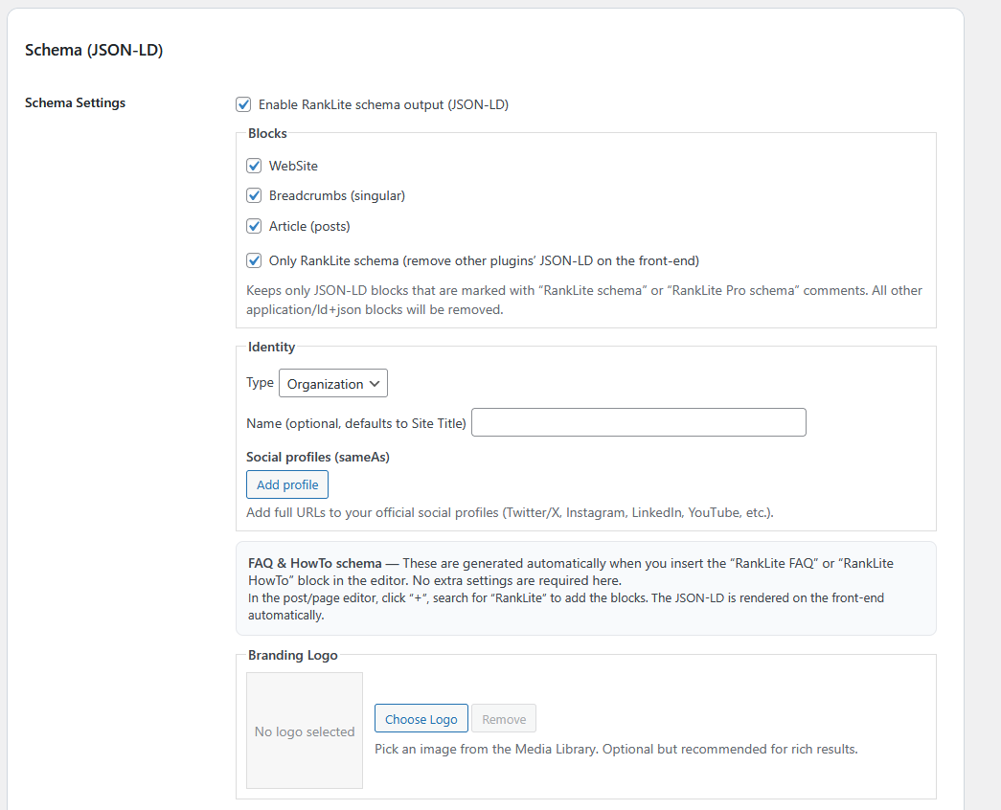Disable the Article (posts) checkbox
The height and width of the screenshot is (810, 1001).
(254, 226)
